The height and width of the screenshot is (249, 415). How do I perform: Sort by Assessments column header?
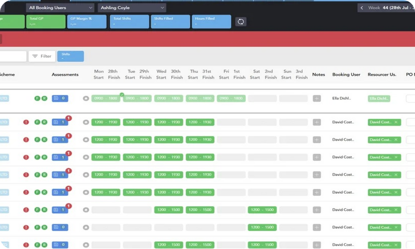(65, 74)
